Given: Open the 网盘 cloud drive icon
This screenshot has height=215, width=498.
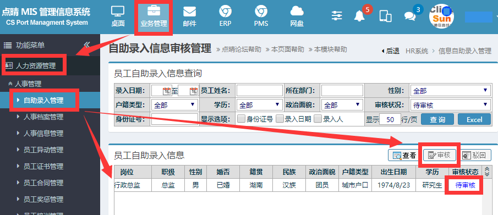Looking at the screenshot, I should click(x=297, y=12).
